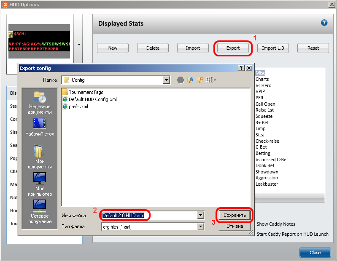Click the Delete button
The height and width of the screenshot is (261, 337).
click(x=153, y=48)
